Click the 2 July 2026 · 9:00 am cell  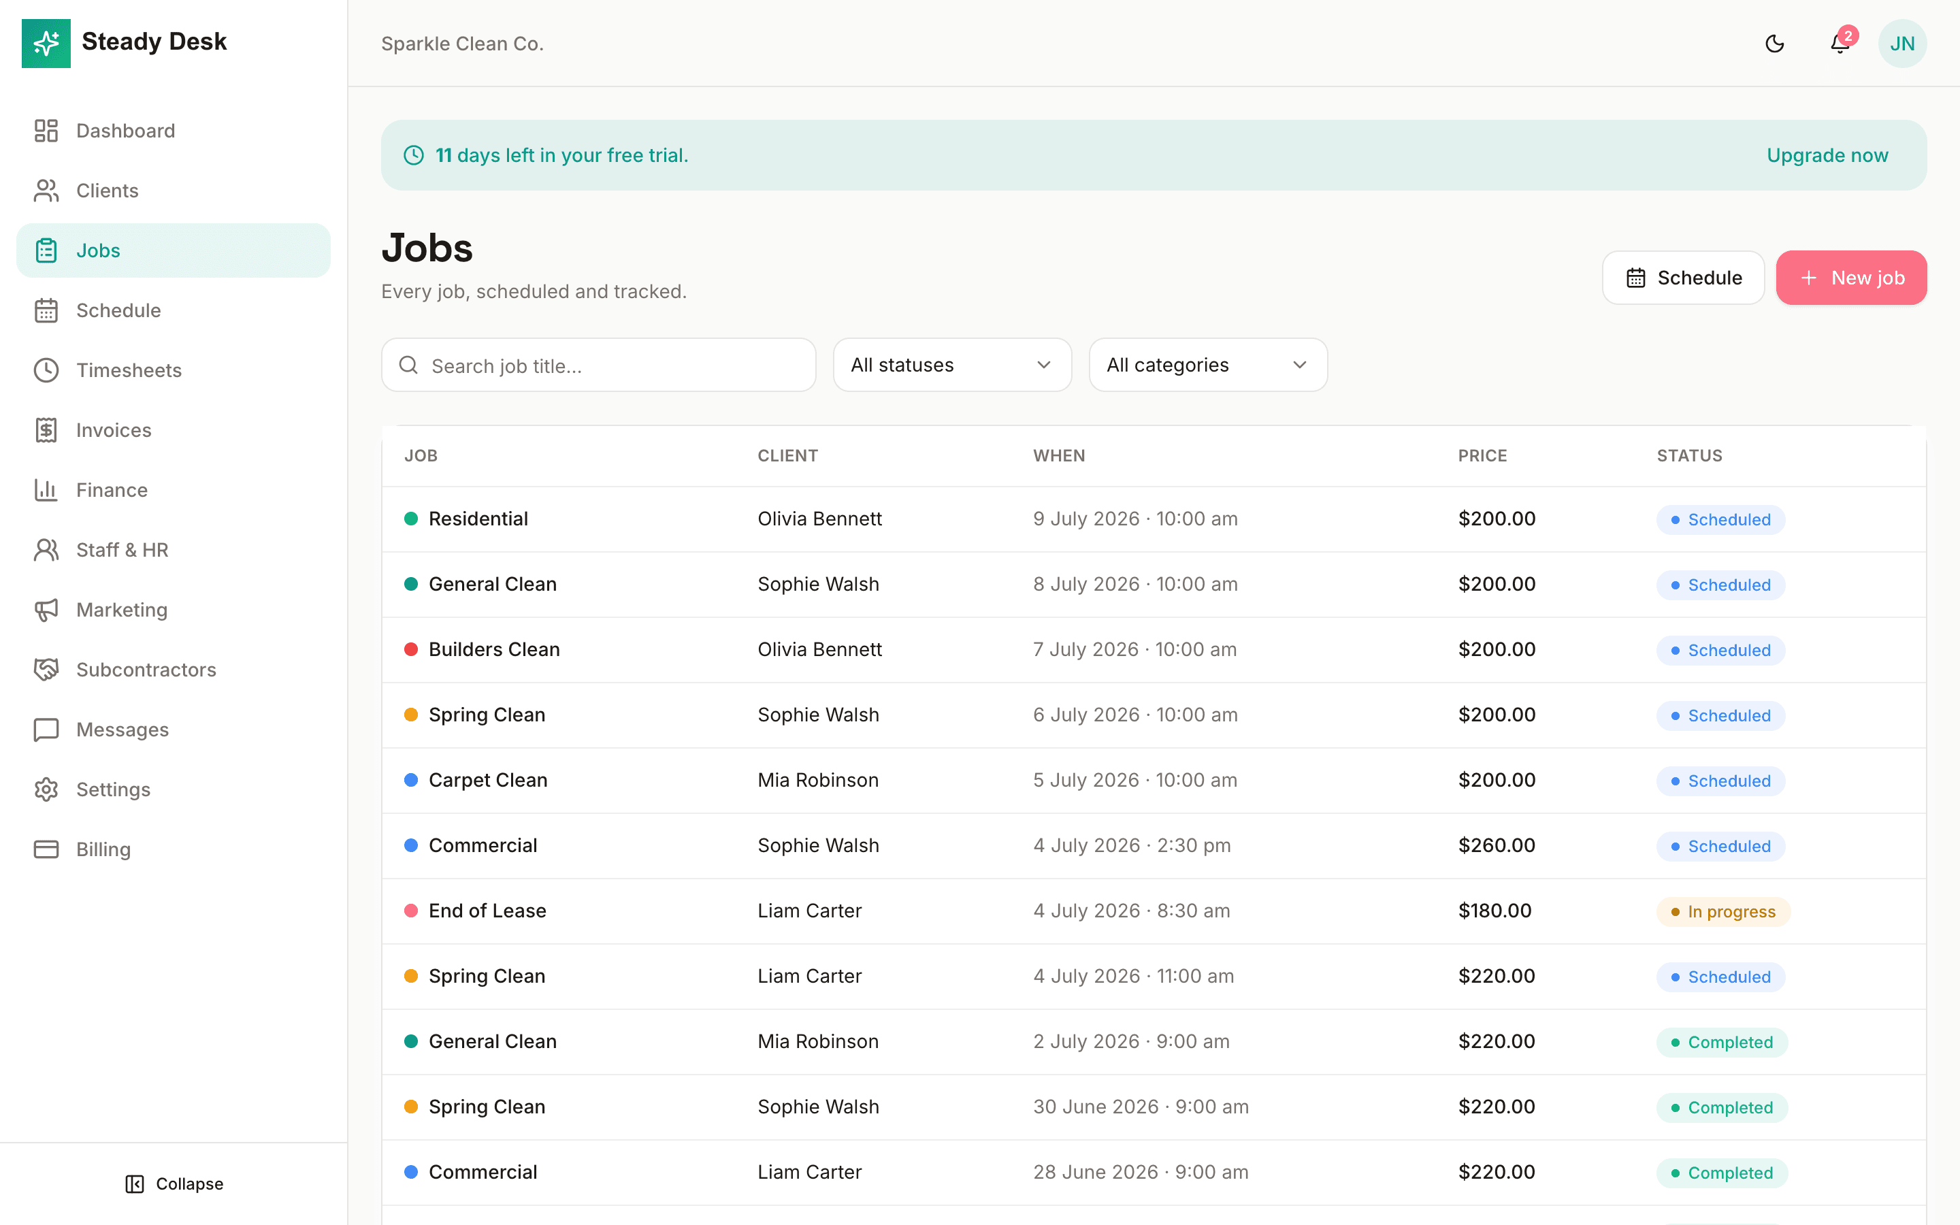tap(1130, 1041)
